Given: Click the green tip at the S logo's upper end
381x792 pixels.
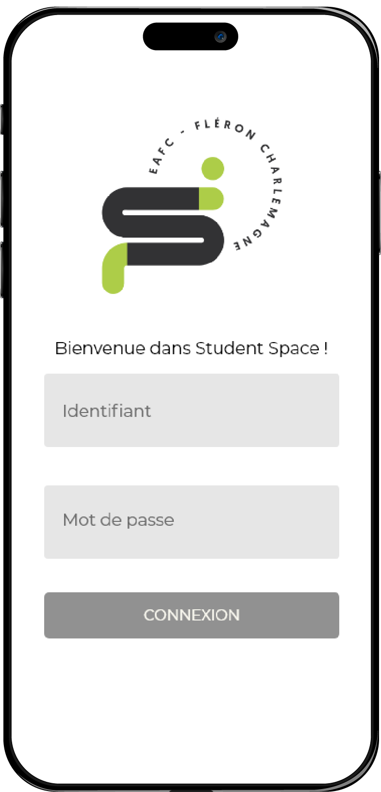Looking at the screenshot, I should pyautogui.click(x=211, y=198).
